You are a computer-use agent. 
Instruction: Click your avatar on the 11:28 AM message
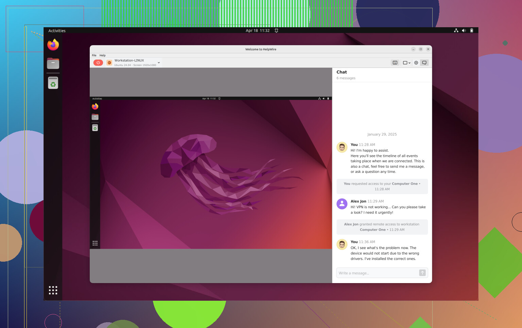(x=342, y=147)
